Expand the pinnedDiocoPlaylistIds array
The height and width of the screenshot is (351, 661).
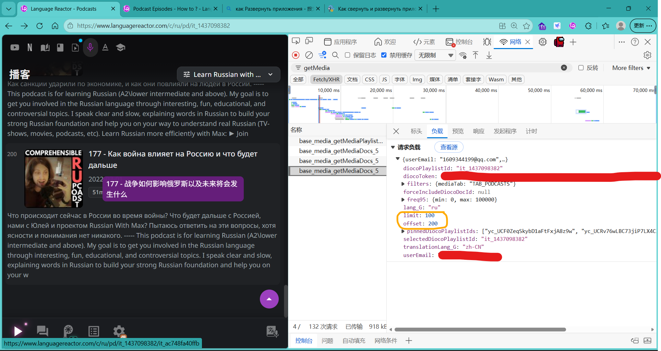click(x=403, y=232)
